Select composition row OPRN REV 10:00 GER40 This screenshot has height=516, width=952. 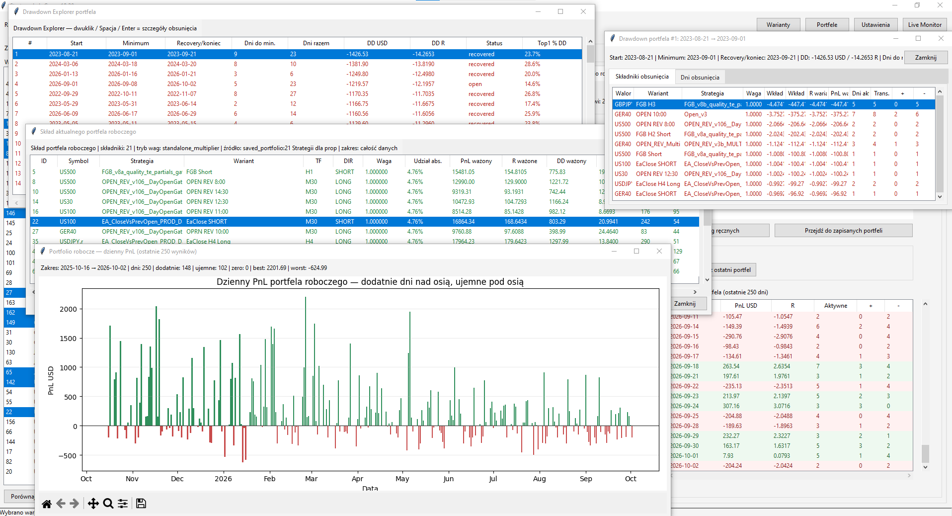tap(364, 232)
